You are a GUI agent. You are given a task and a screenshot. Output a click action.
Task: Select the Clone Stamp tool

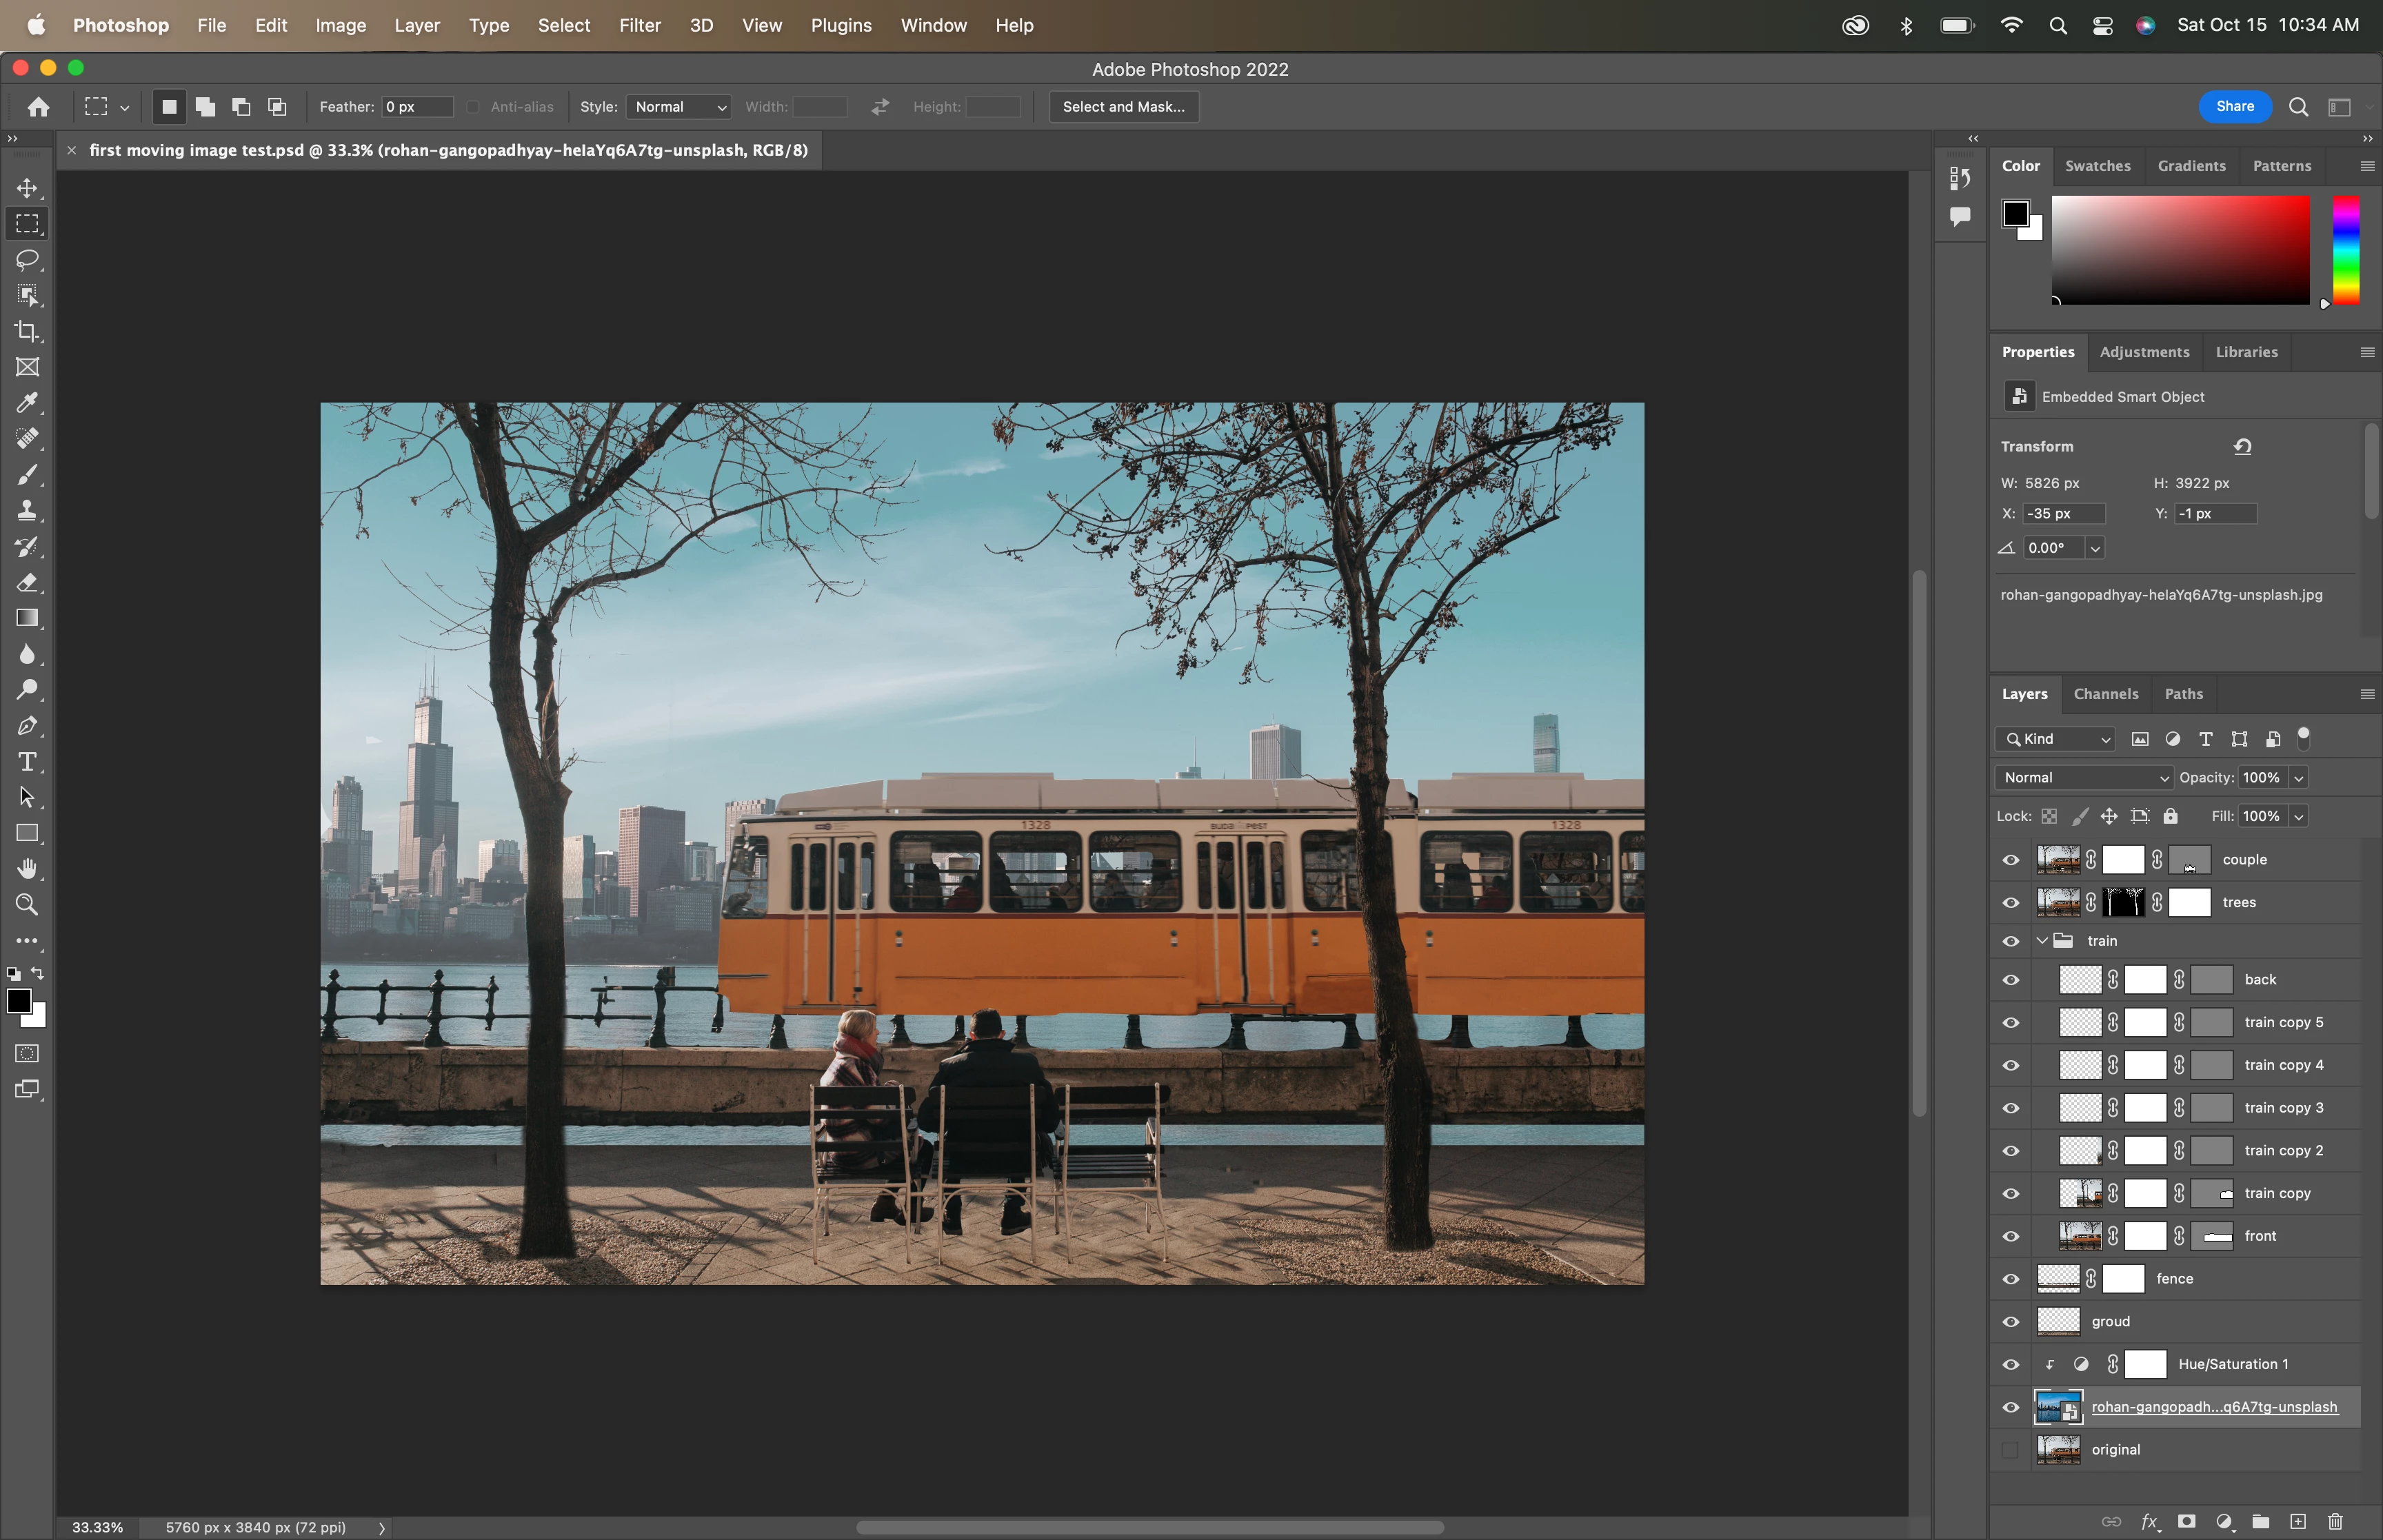click(x=27, y=511)
